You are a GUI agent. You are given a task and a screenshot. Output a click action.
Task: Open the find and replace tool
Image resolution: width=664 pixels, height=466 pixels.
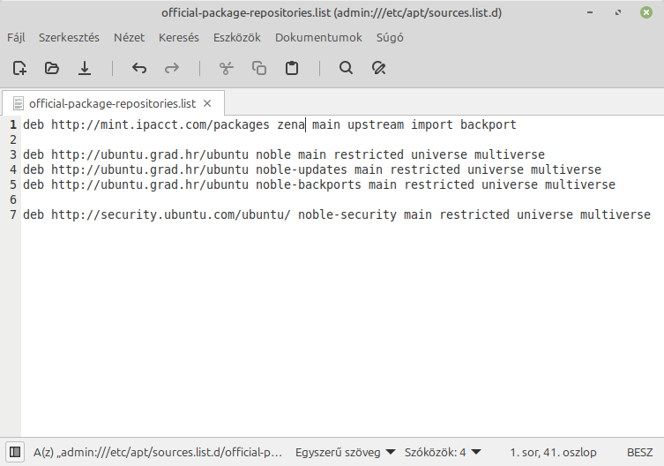[x=379, y=68]
